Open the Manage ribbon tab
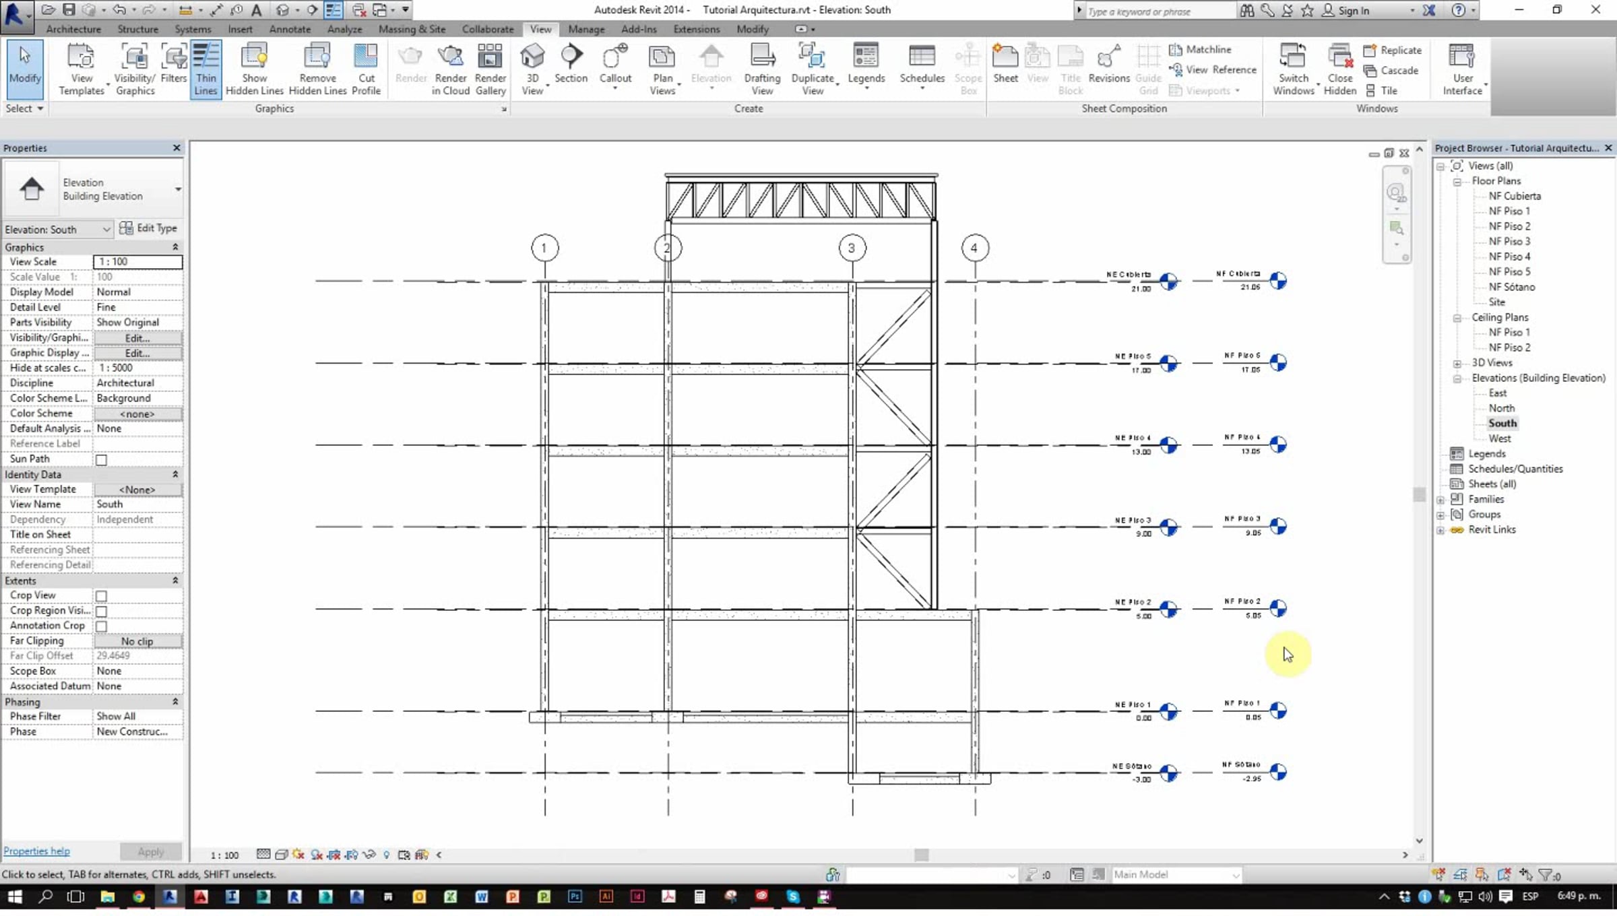 click(x=585, y=29)
